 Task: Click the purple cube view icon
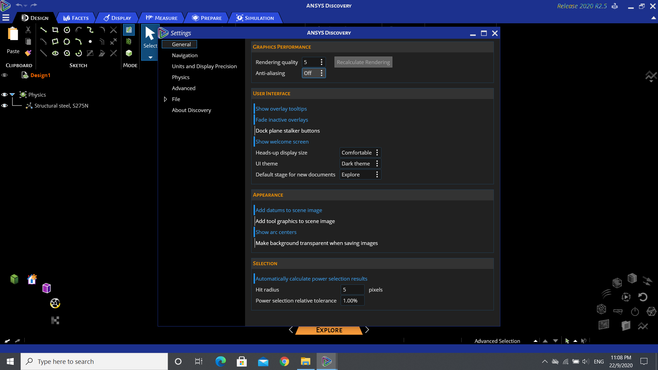[x=47, y=288]
